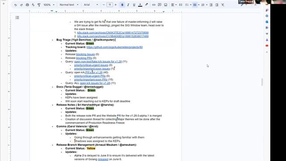Get add-ons with the plus icon

point(267,52)
